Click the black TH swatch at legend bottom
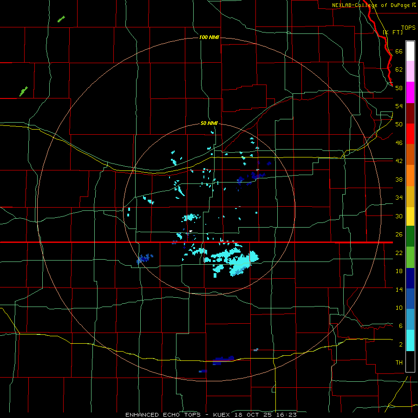Image resolution: width=418 pixels, height=418 pixels. click(x=410, y=361)
